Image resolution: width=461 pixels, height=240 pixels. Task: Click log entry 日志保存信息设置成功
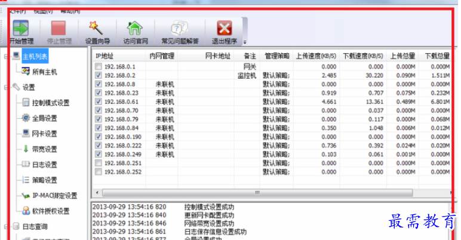[215, 232]
